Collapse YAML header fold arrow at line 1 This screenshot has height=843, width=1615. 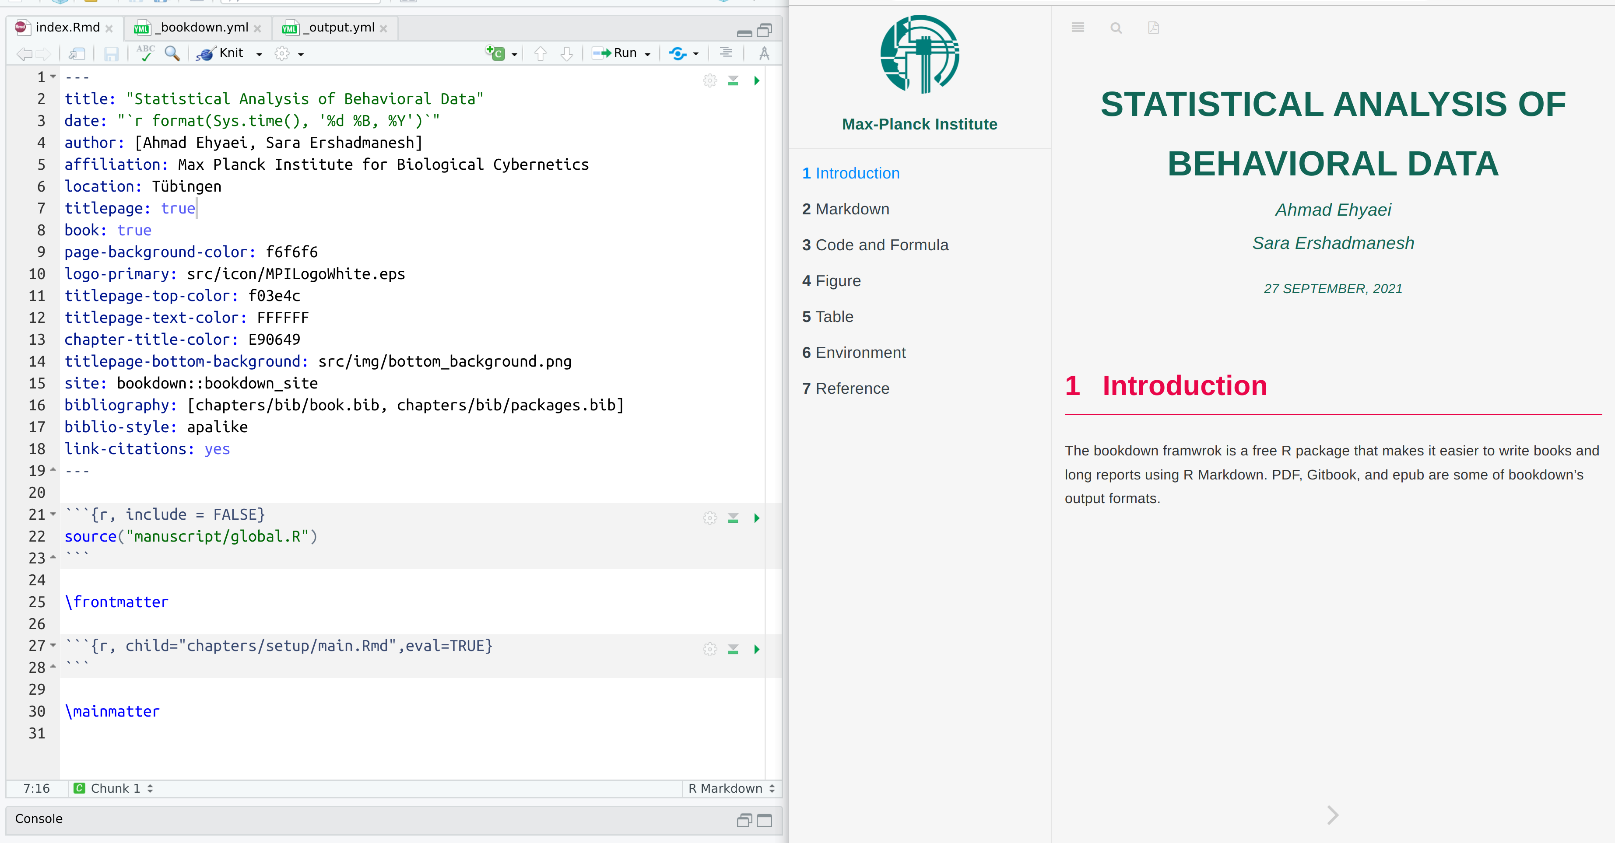point(53,77)
